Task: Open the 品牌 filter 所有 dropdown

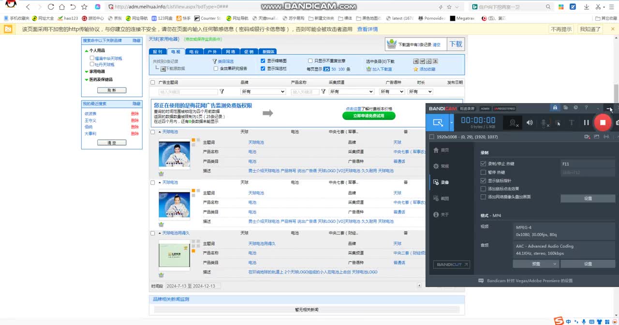Action: click(263, 91)
